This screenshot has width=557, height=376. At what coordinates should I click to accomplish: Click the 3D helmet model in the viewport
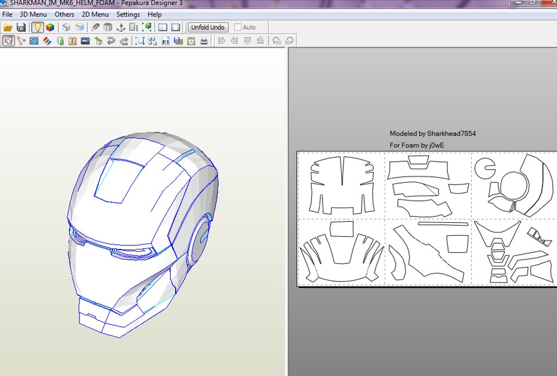143,234
